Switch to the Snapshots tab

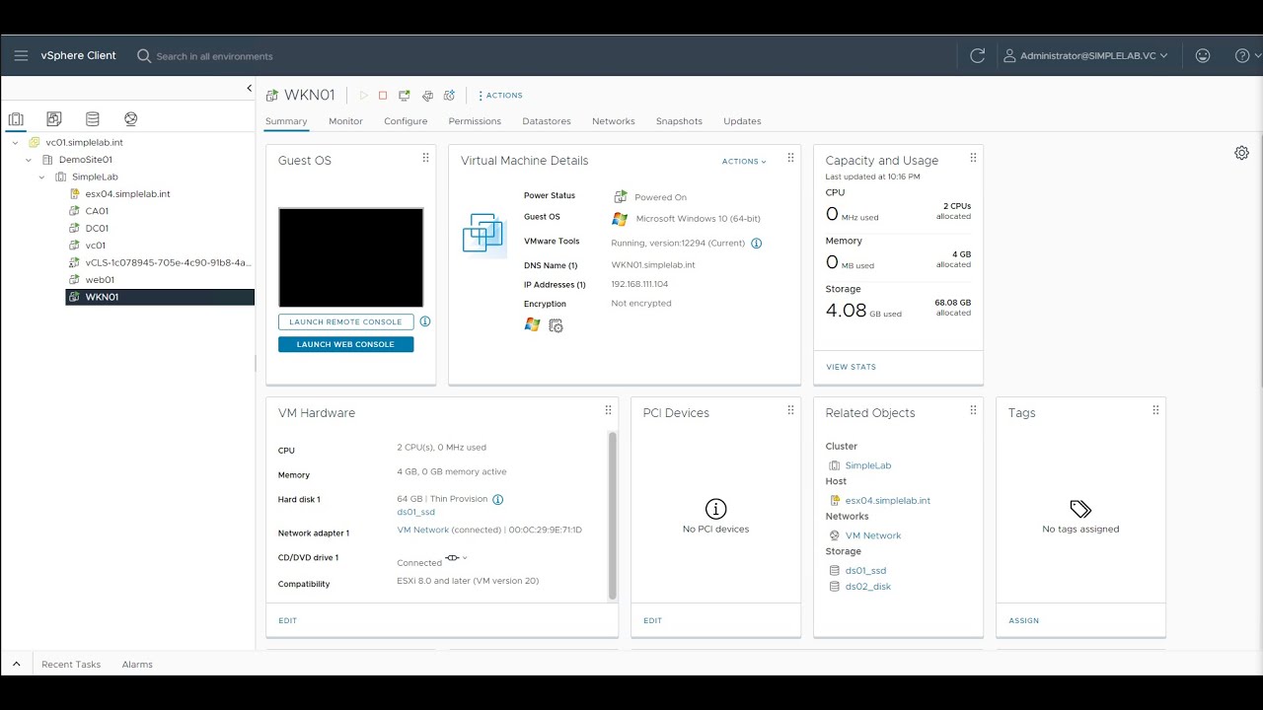pyautogui.click(x=679, y=121)
